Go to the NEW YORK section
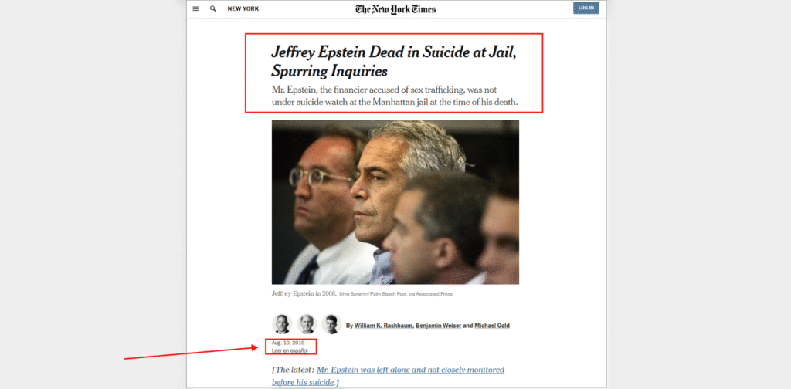This screenshot has height=389, width=791. [x=243, y=8]
